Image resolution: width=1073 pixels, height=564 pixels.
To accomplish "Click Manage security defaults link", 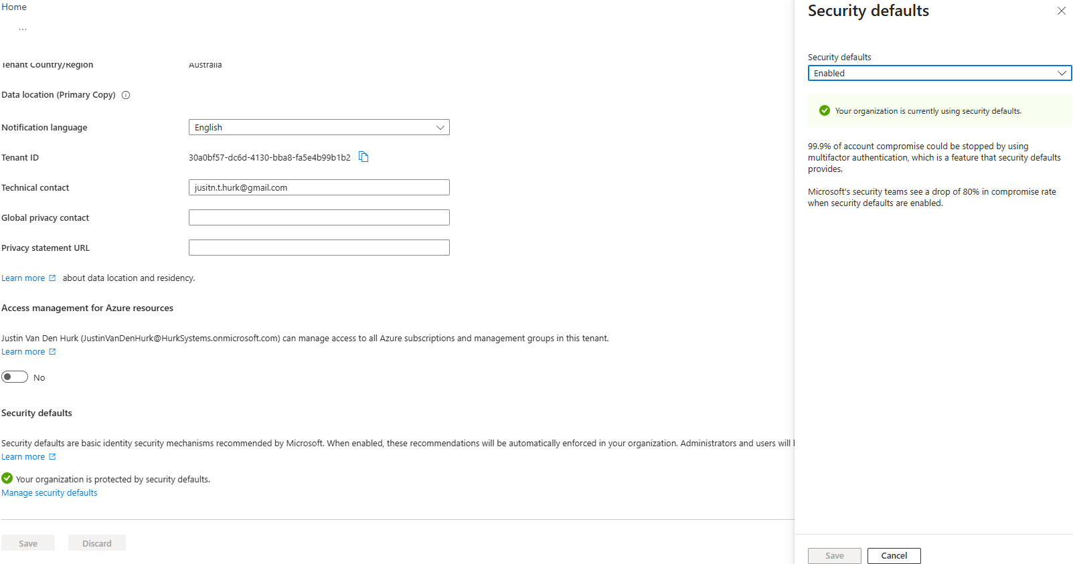I will [x=49, y=492].
